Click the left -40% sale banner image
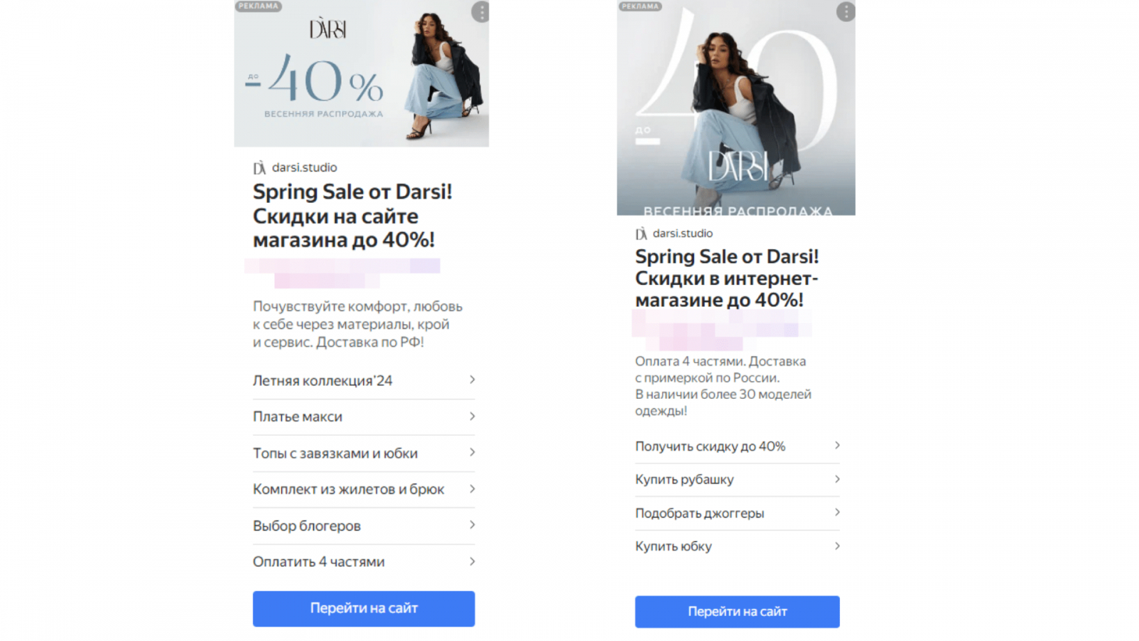The width and height of the screenshot is (1139, 641). pyautogui.click(x=362, y=73)
